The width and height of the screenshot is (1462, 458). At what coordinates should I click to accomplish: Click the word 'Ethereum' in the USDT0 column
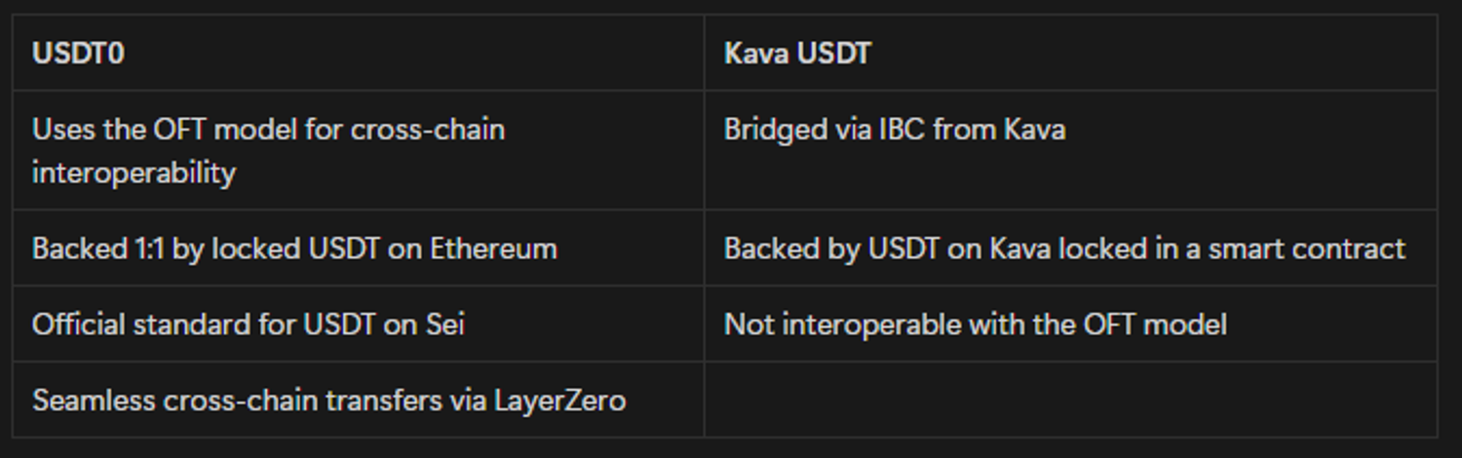coord(493,248)
